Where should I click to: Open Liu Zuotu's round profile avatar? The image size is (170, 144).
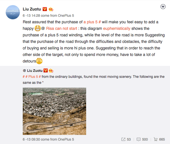13,12
